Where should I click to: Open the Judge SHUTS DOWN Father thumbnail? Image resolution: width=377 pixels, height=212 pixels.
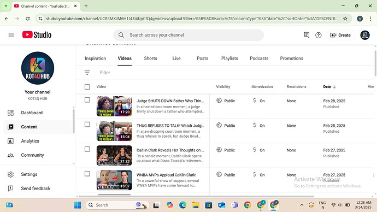(114, 106)
